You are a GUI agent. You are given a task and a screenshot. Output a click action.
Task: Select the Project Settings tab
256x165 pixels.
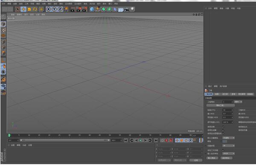tap(209, 94)
